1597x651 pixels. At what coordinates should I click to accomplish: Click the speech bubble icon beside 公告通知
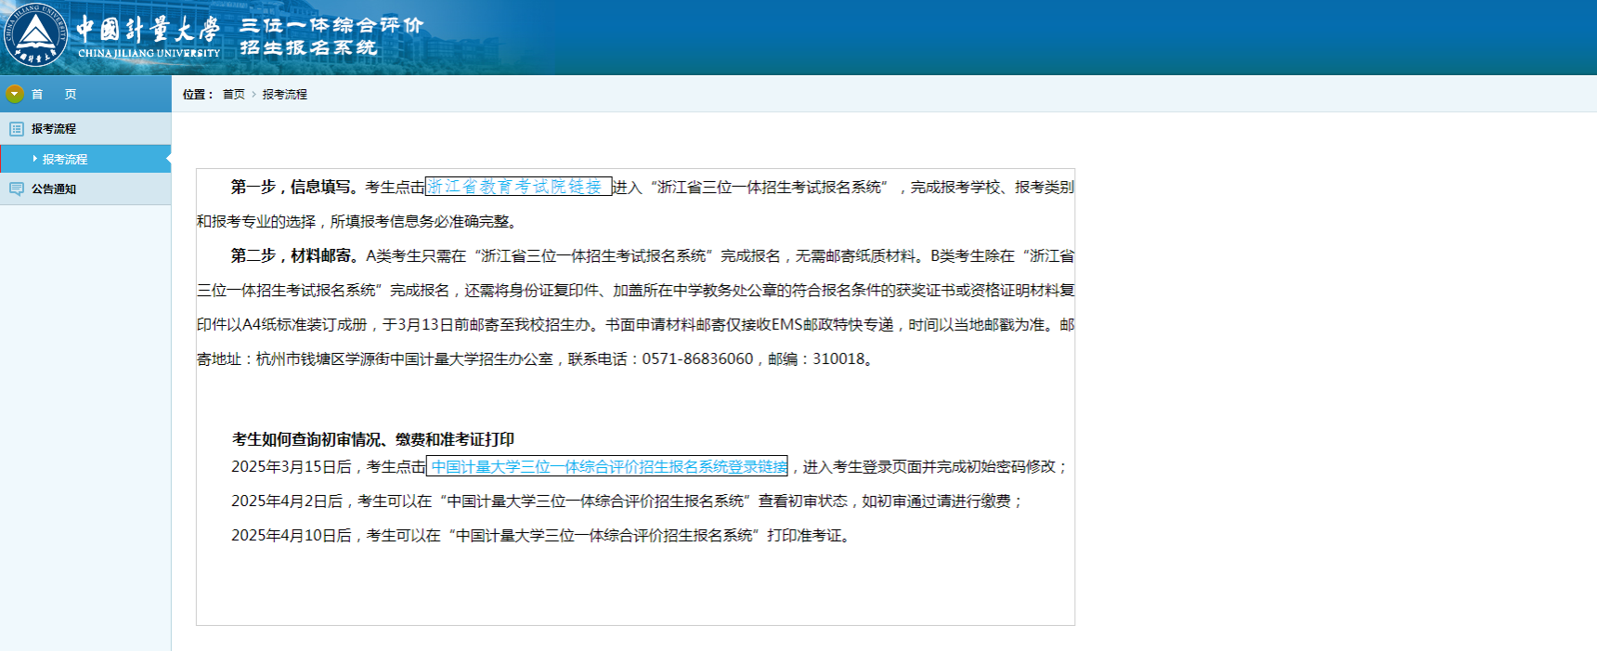(16, 189)
